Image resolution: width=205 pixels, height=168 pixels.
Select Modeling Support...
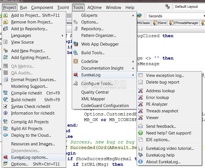[x=34, y=86]
